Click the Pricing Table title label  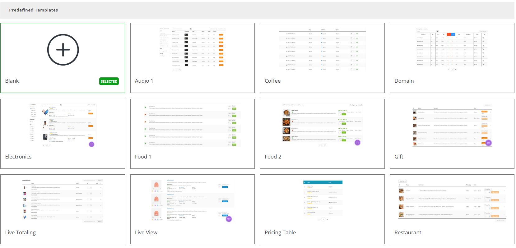[280, 232]
